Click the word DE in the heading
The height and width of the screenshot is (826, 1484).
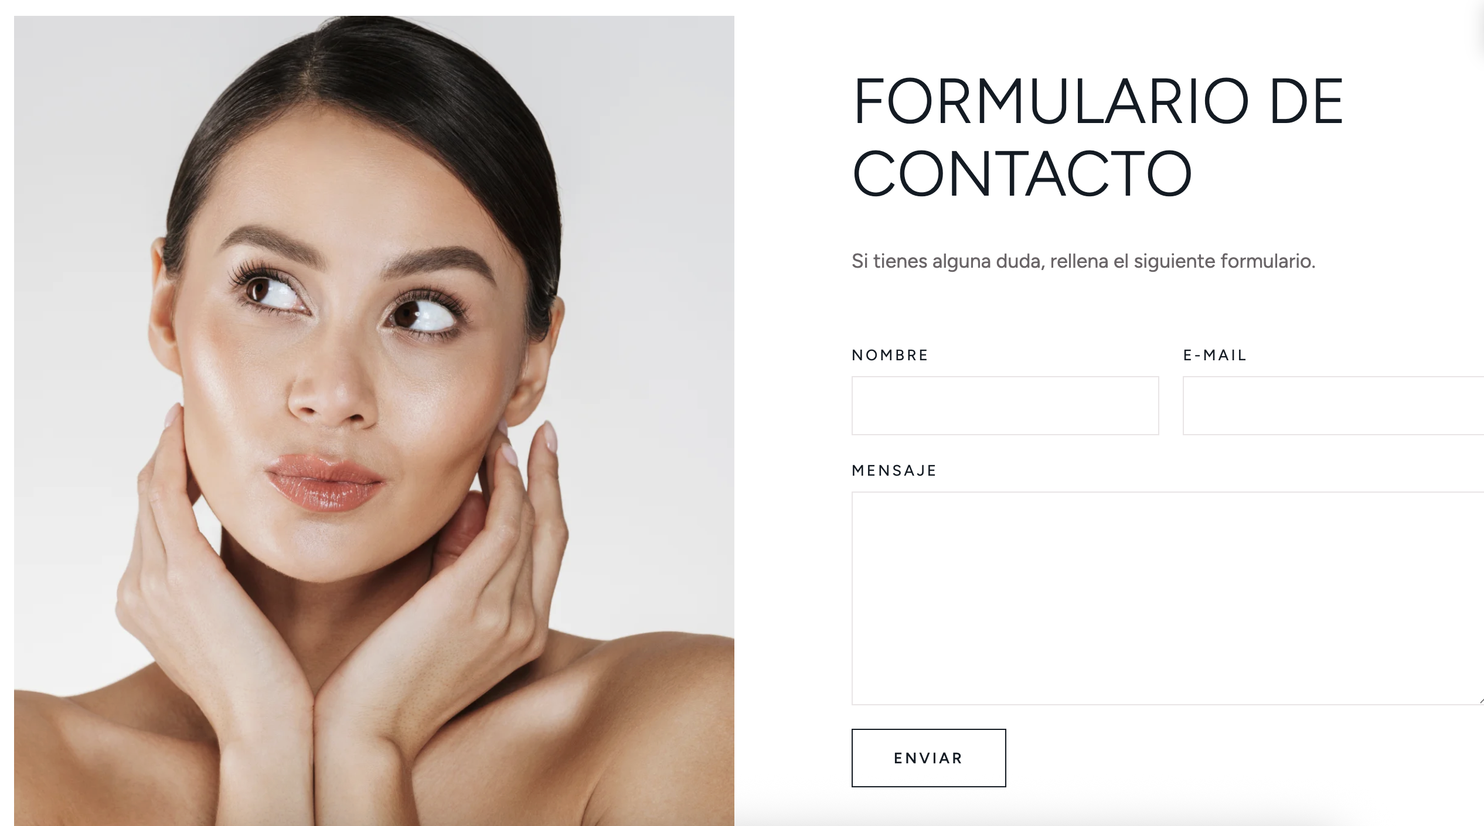(x=1306, y=101)
